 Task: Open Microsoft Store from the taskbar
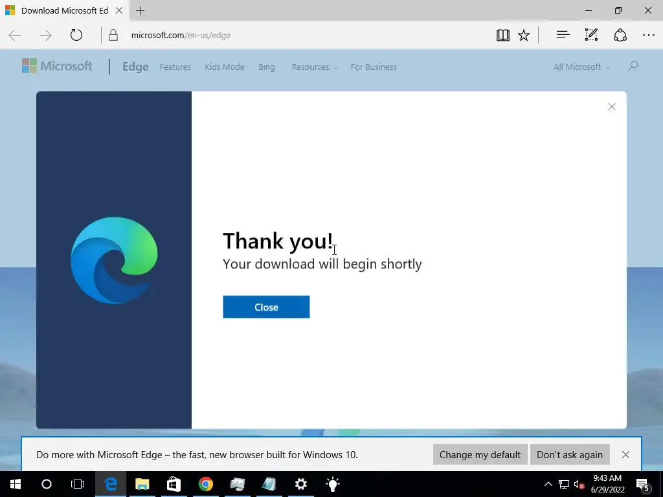pyautogui.click(x=174, y=484)
